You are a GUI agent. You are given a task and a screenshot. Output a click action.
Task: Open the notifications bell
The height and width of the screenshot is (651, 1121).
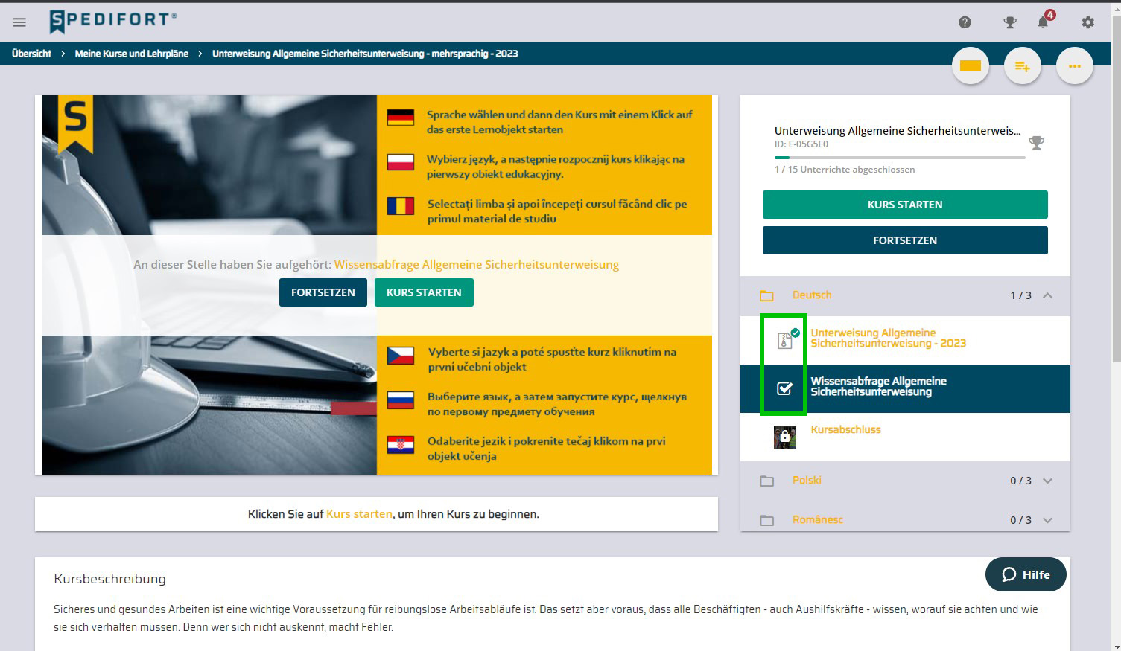[1043, 22]
